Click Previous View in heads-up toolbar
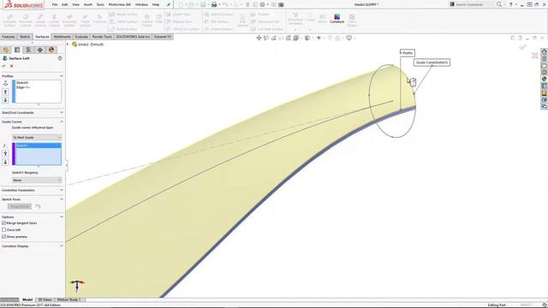This screenshot has height=308, width=548. click(274, 38)
